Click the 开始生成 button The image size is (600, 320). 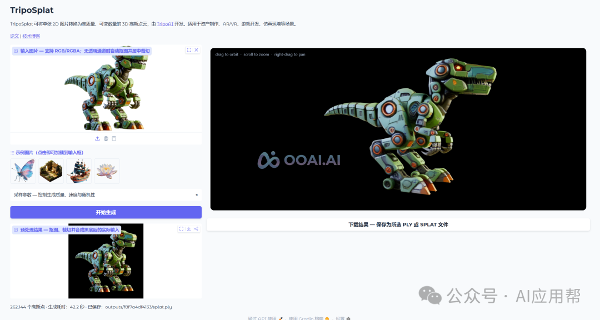point(106,212)
